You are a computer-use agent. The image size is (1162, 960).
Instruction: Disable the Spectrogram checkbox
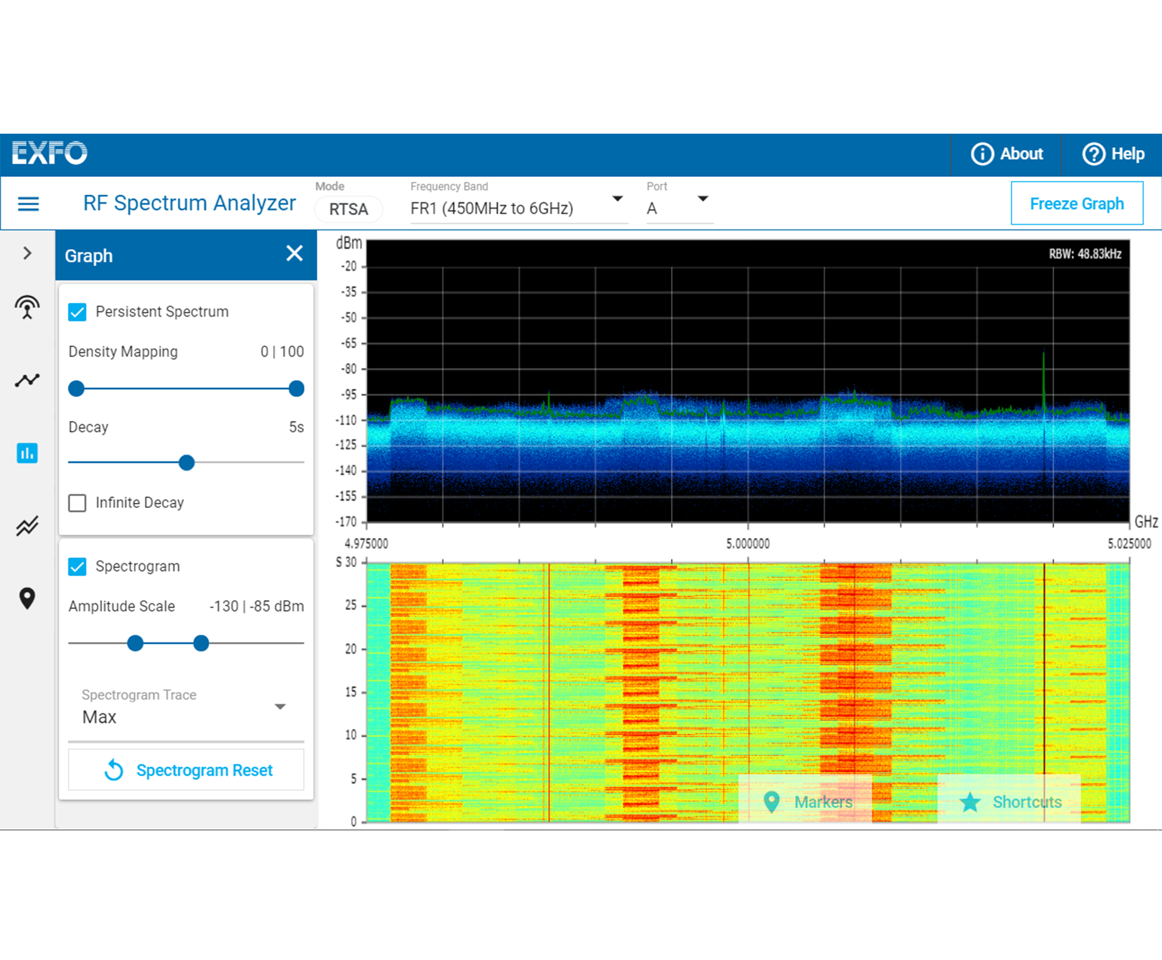point(77,567)
